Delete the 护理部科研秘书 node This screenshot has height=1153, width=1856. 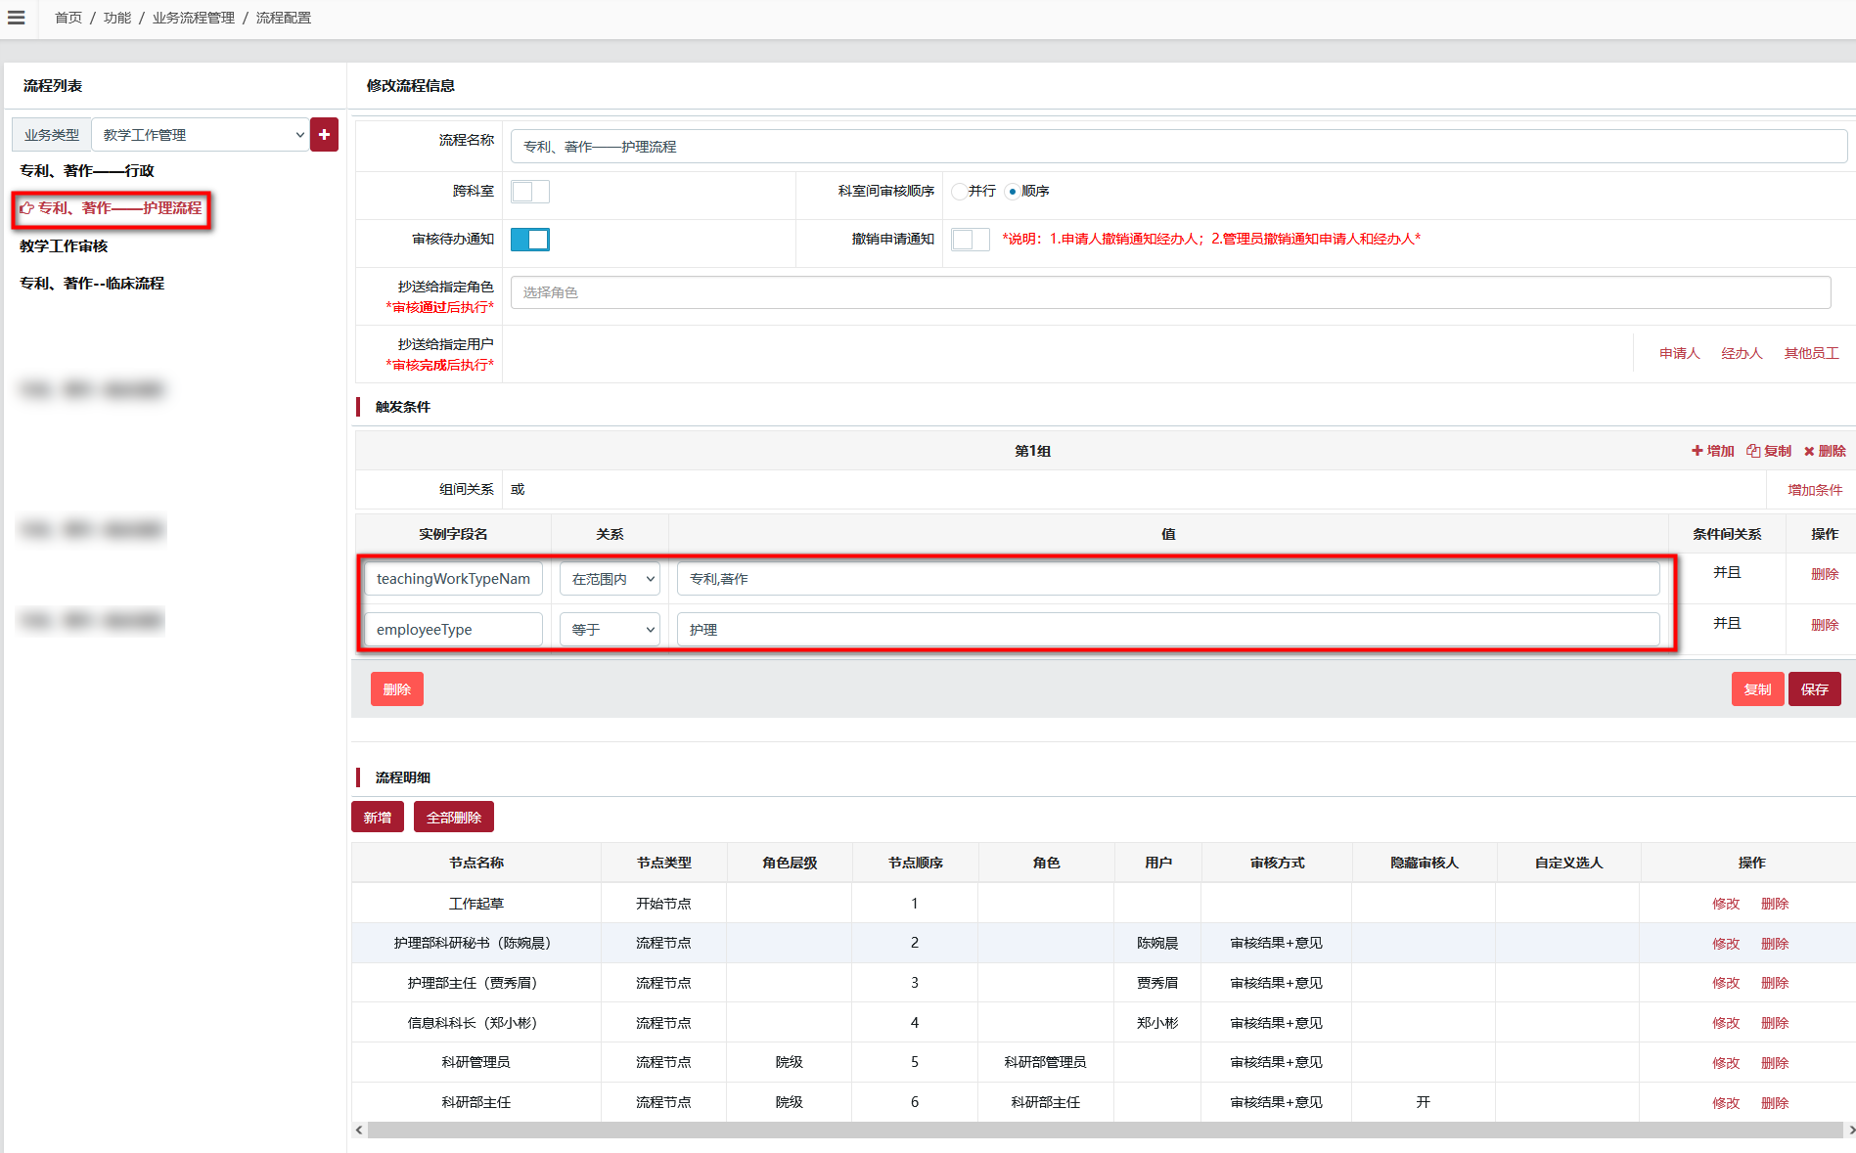tap(1775, 944)
